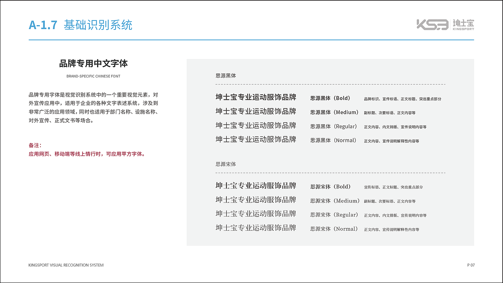Click the 基础识别系统 page heading
The width and height of the screenshot is (503, 283).
tap(97, 24)
